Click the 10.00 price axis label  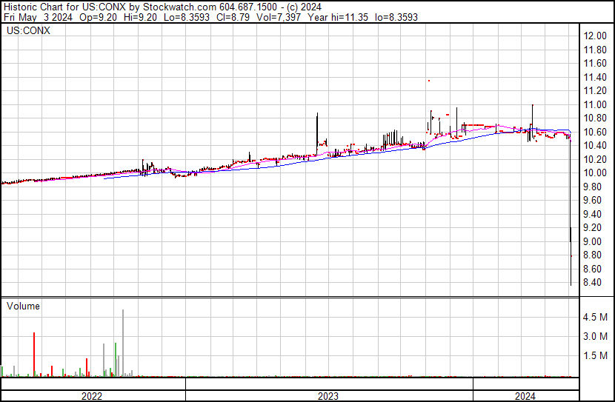(596, 173)
